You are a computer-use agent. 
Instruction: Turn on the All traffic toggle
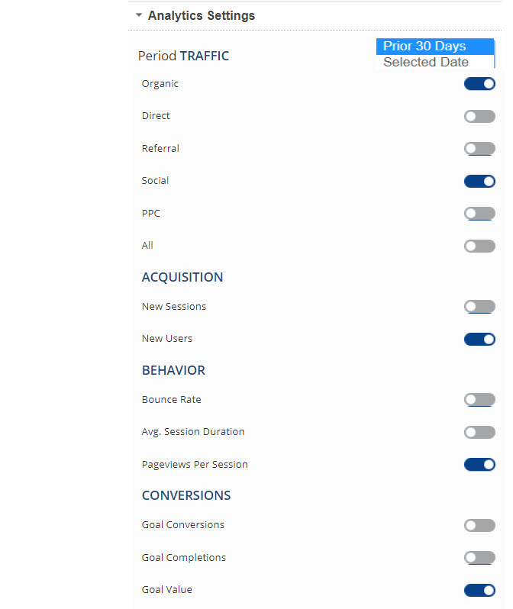(x=479, y=246)
